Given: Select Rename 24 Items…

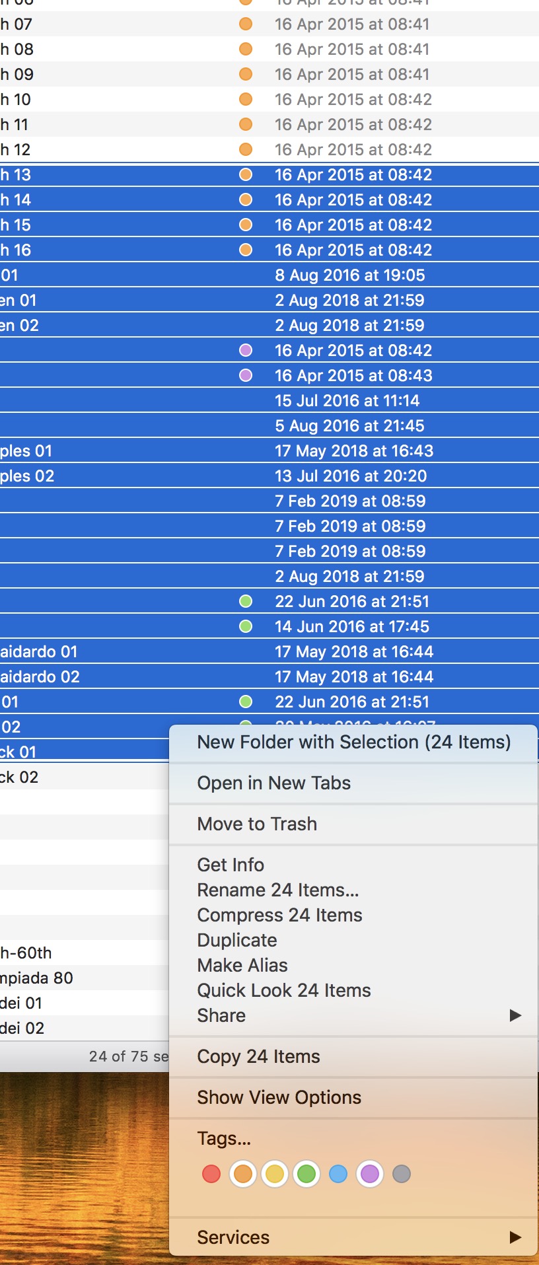Looking at the screenshot, I should click(x=277, y=890).
